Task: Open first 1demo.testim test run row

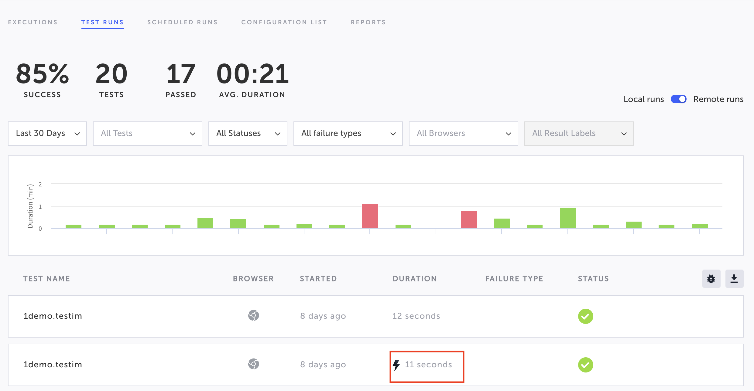Action: [x=53, y=316]
